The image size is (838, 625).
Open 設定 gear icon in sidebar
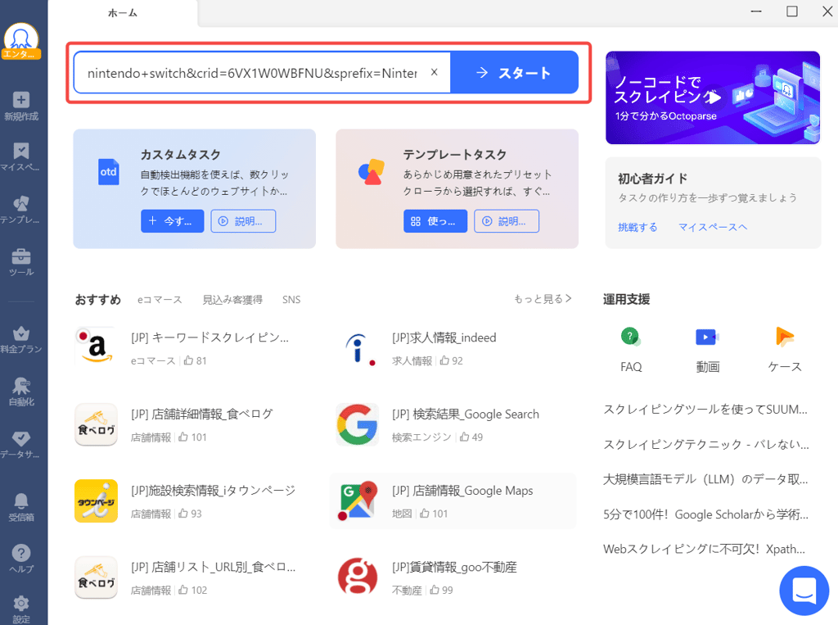pyautogui.click(x=20, y=604)
